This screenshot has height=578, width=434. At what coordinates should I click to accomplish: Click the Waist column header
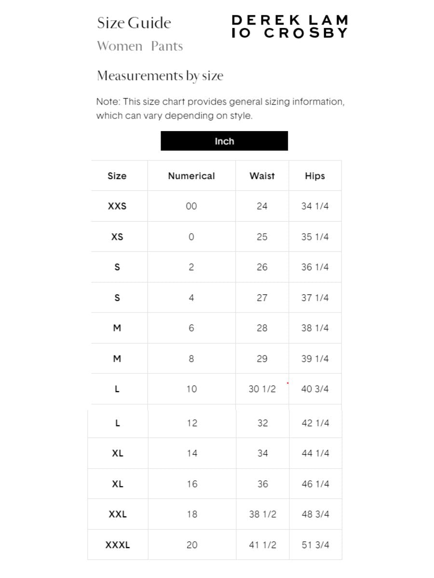click(x=262, y=176)
